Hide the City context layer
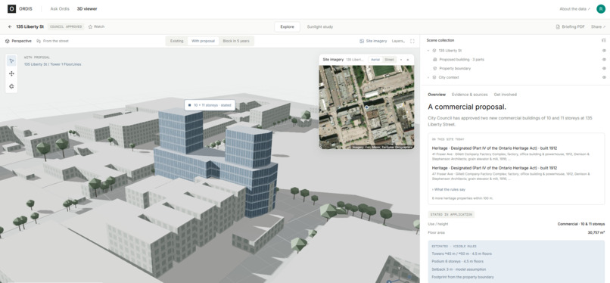Image resolution: width=610 pixels, height=283 pixels. coord(604,77)
